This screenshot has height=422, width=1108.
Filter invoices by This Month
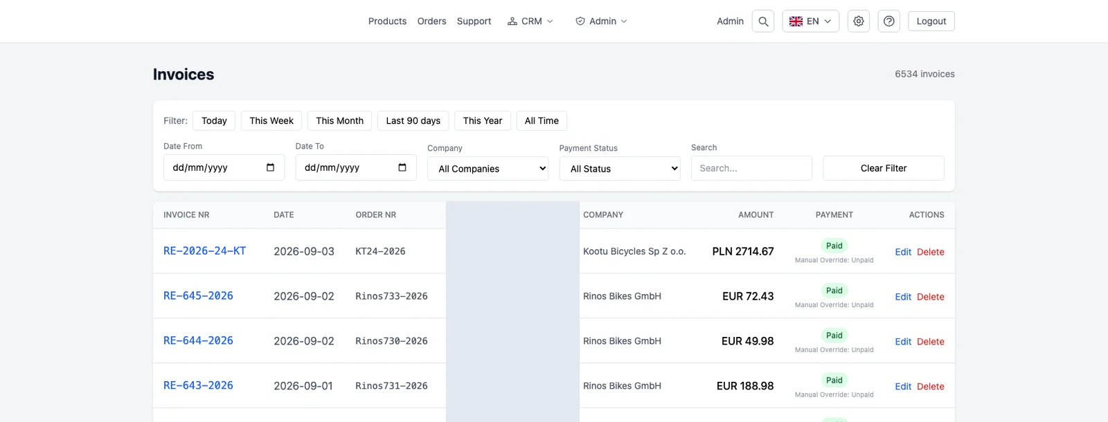[x=339, y=120]
